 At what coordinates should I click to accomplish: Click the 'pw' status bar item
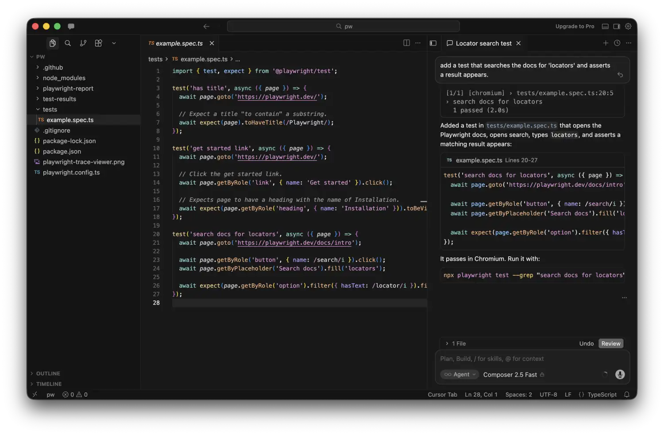click(50, 394)
